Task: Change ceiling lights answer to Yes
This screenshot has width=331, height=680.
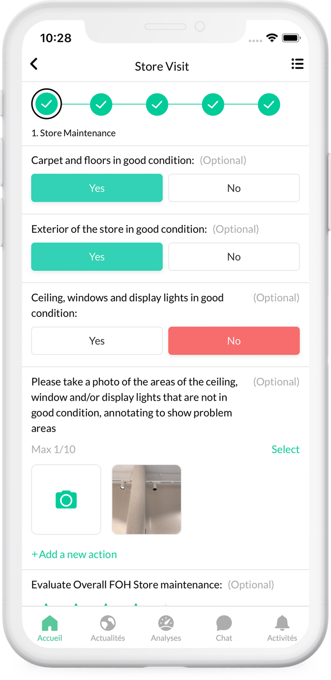Action: (97, 340)
